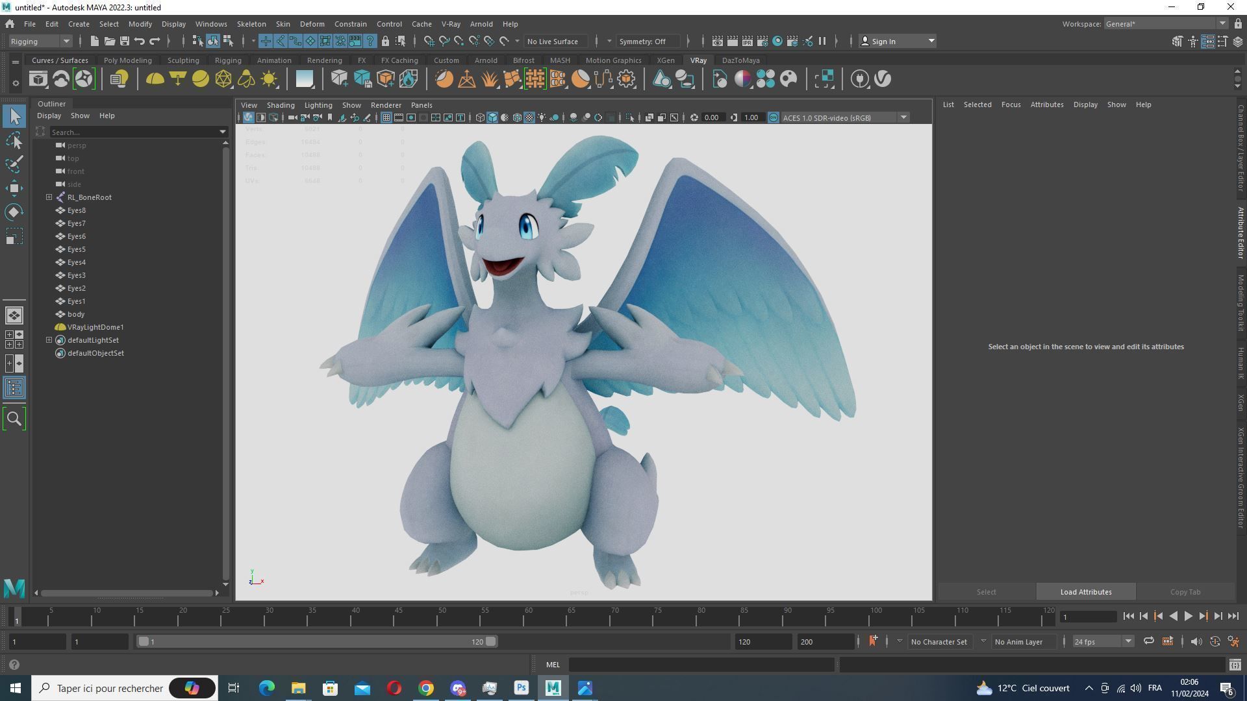The height and width of the screenshot is (701, 1247).
Task: Click the Open Scene folder icon
Action: [x=109, y=42]
